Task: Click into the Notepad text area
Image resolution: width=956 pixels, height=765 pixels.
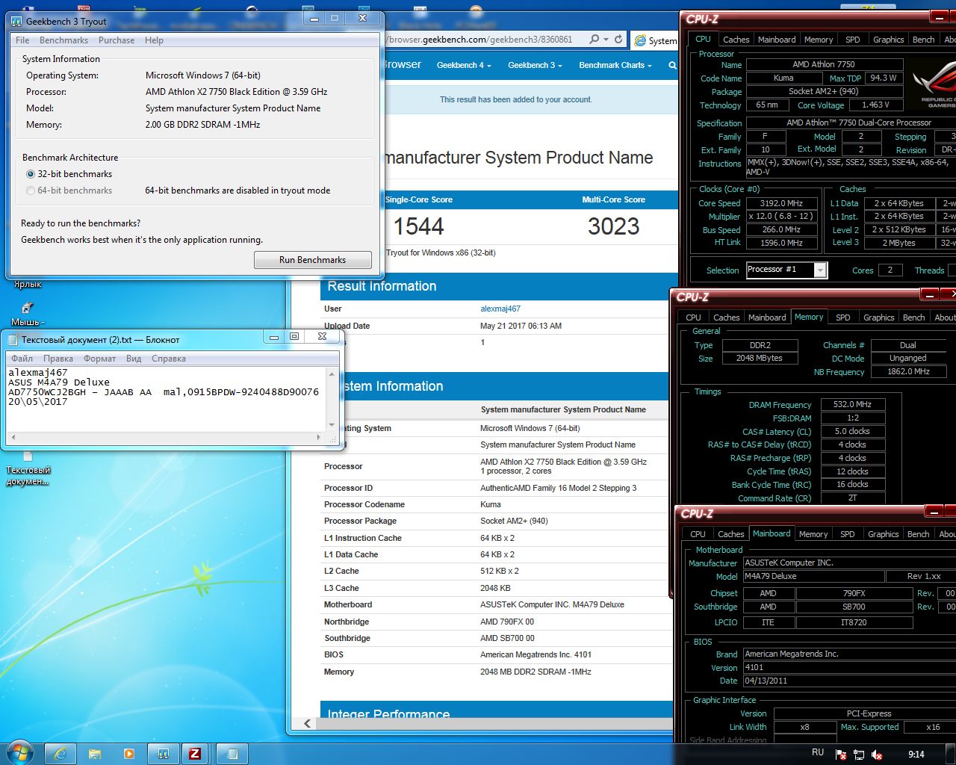Action: [166, 399]
